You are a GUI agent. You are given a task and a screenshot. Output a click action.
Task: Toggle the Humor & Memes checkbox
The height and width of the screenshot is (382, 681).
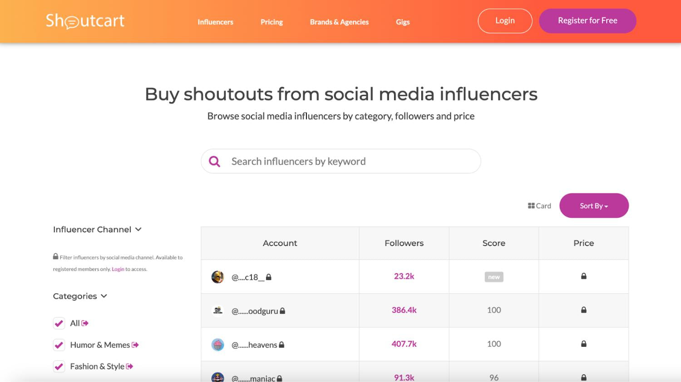59,345
